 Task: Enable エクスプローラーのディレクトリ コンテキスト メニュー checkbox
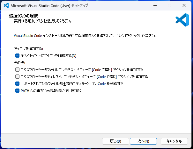pos(17,77)
